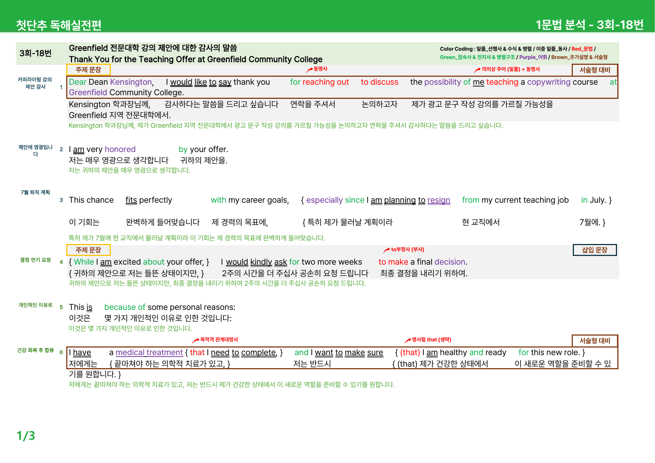The image size is (655, 463).
Task: Click 'I would kindly ask for two more weeks'
Action: 291,262
